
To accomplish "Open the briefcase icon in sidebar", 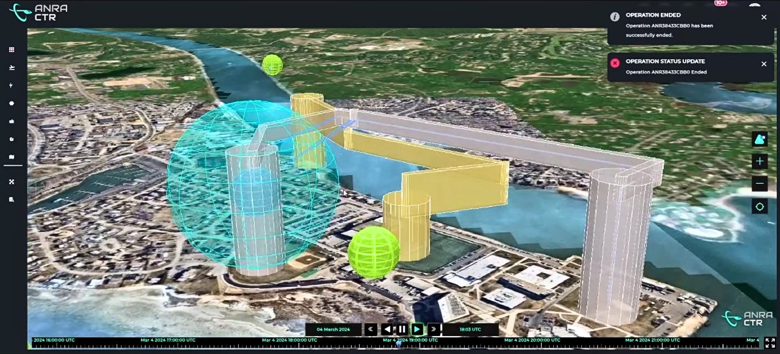I will click(x=11, y=121).
